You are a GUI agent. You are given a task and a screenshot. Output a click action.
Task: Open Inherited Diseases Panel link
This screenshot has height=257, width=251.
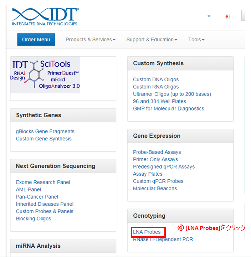pos(45,204)
